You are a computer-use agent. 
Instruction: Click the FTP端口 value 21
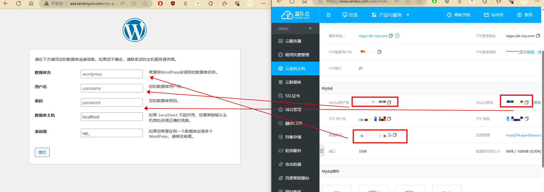click(x=361, y=68)
